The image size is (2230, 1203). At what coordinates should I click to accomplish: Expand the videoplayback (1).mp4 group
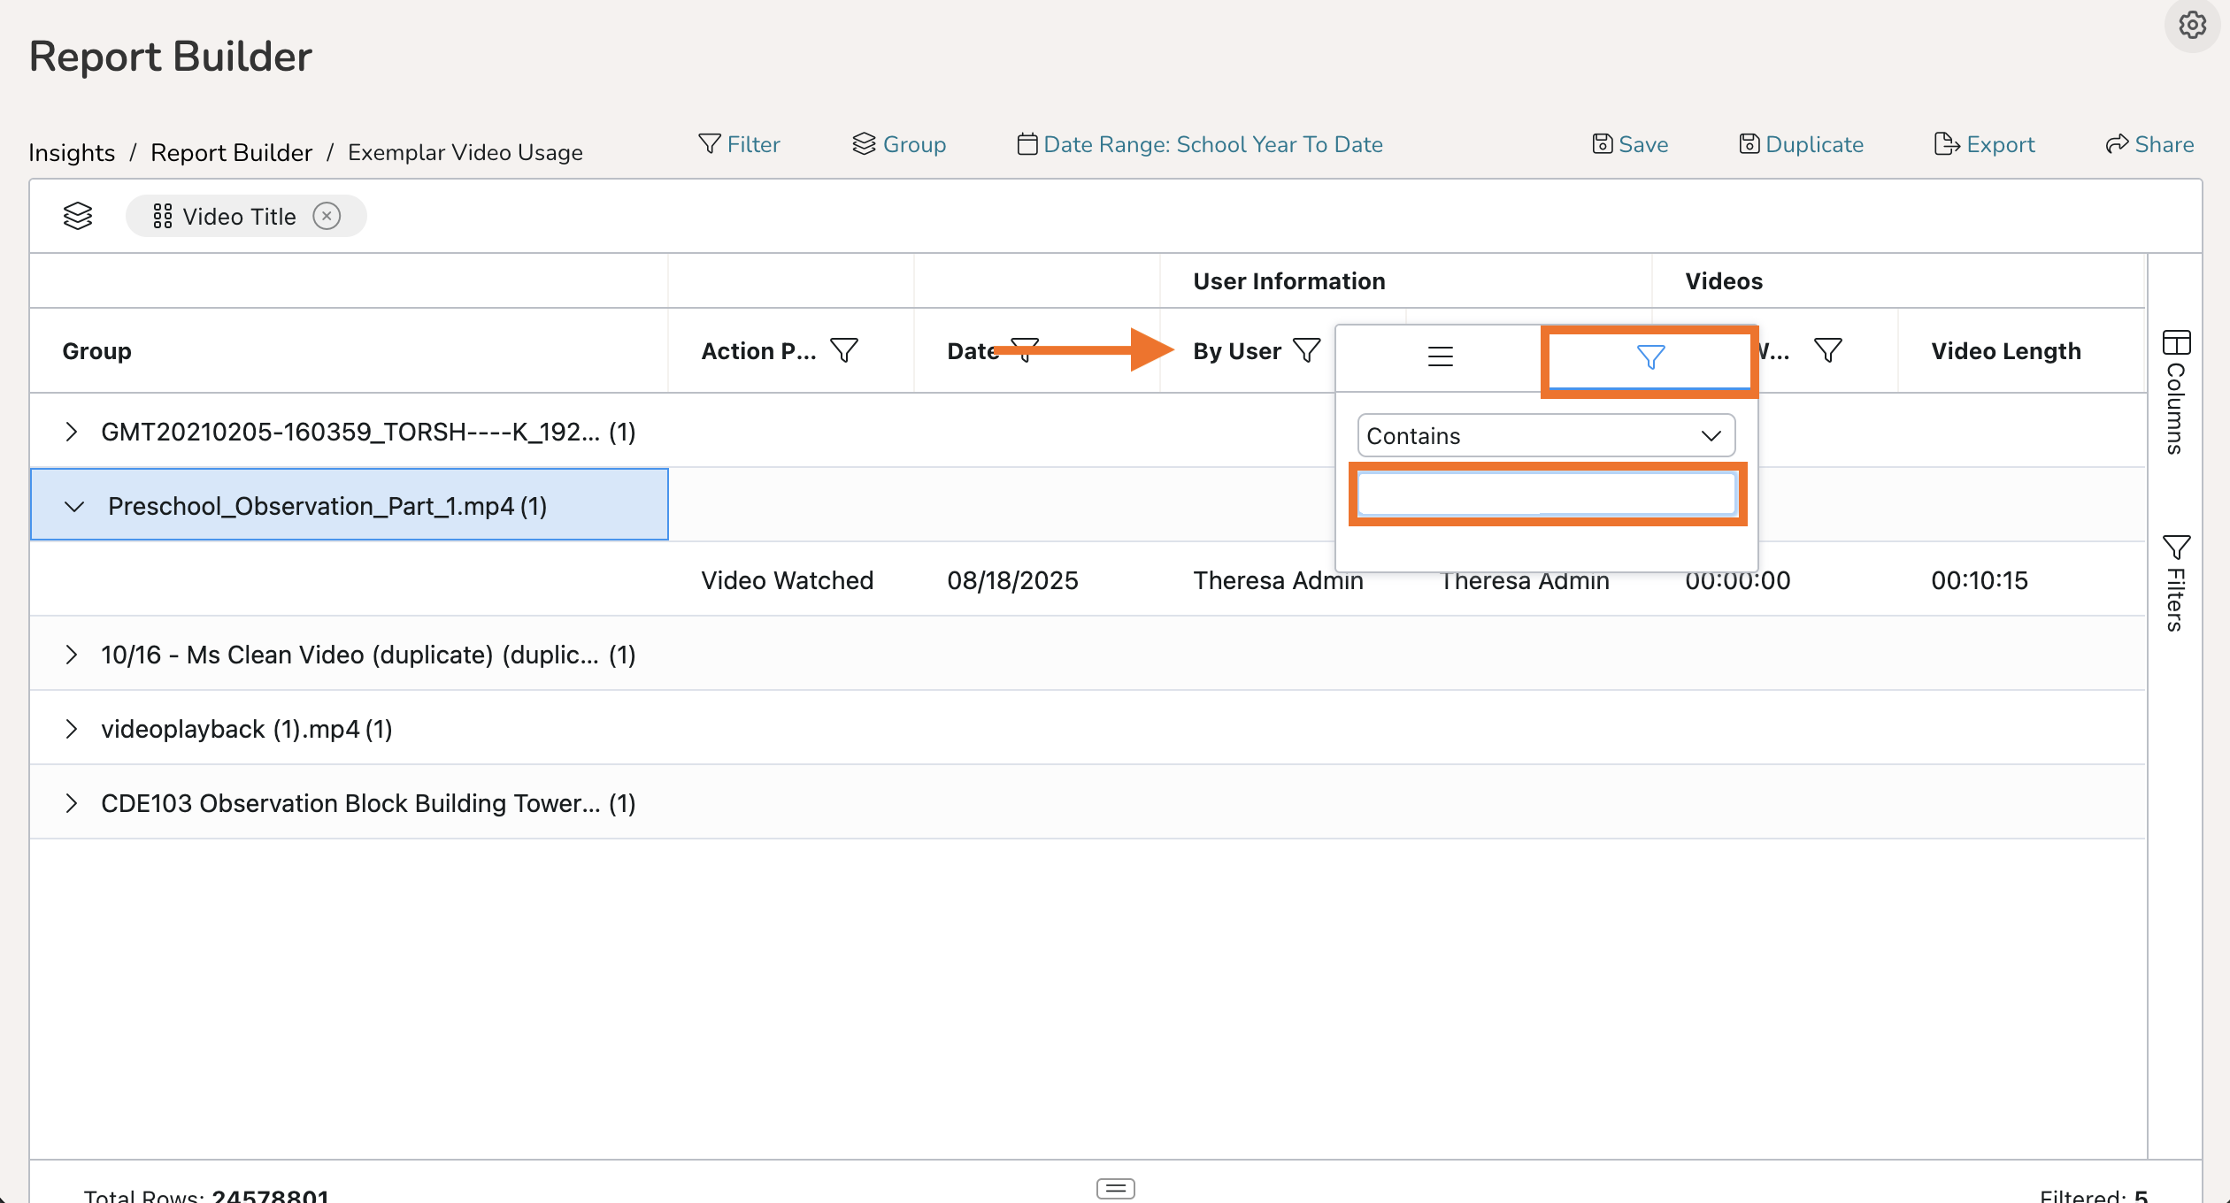point(72,729)
